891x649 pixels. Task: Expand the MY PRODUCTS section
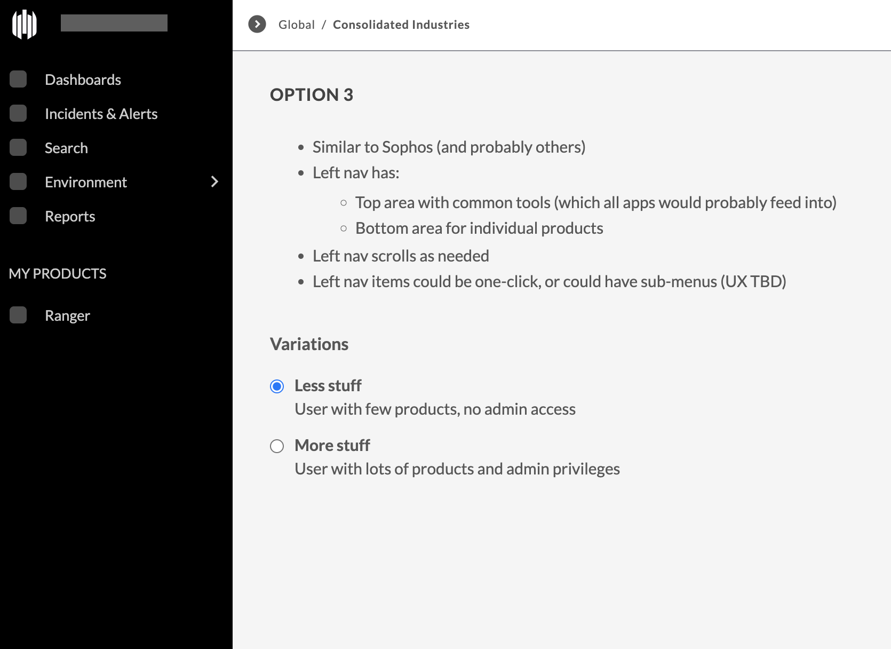(x=57, y=273)
